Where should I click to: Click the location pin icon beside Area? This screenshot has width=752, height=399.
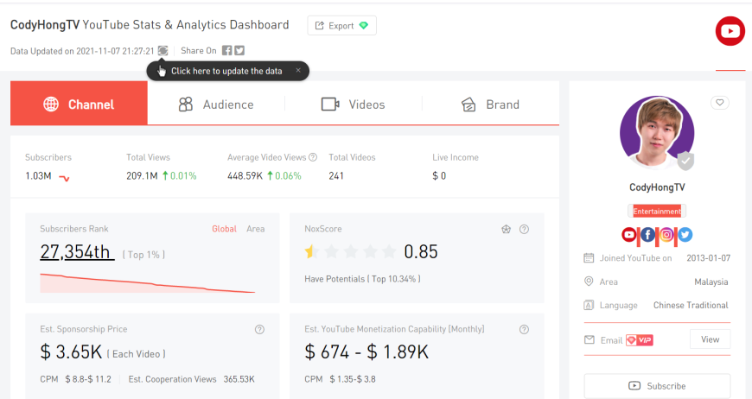pyautogui.click(x=589, y=282)
